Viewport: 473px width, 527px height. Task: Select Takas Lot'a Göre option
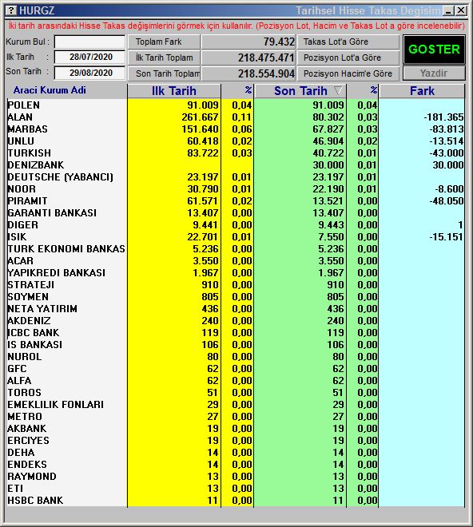coord(348,42)
